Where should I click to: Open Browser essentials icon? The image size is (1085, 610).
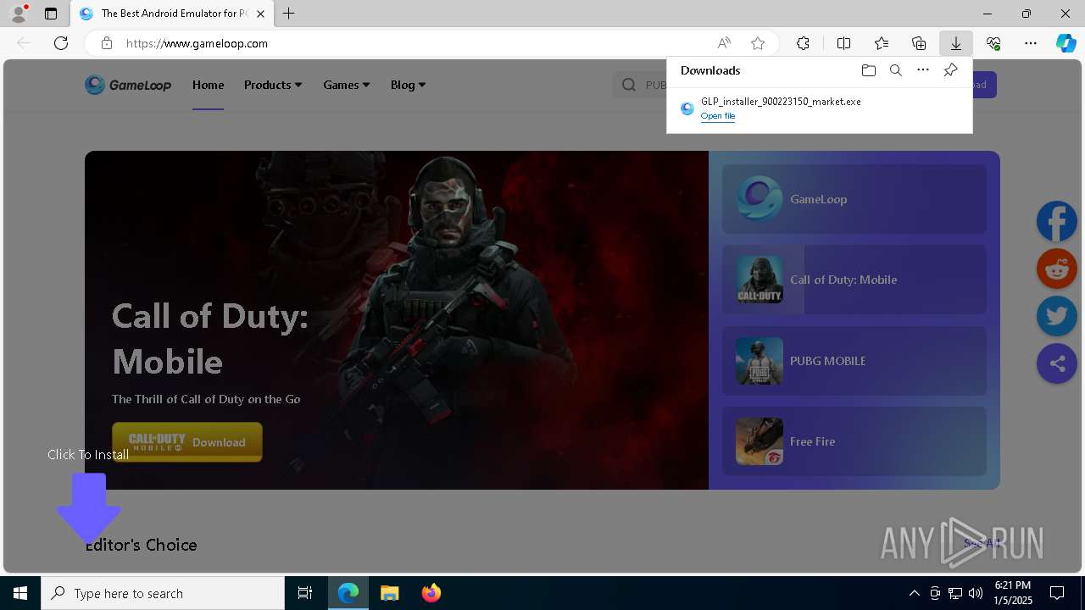pyautogui.click(x=993, y=43)
